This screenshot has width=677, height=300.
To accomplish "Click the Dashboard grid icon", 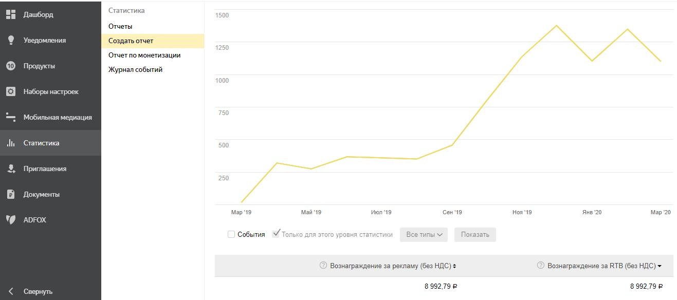I will click(x=11, y=14).
